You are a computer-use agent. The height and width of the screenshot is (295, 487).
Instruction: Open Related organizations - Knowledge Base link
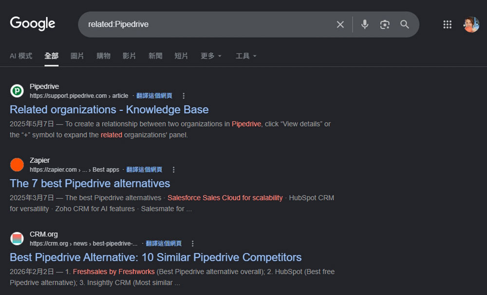point(109,109)
